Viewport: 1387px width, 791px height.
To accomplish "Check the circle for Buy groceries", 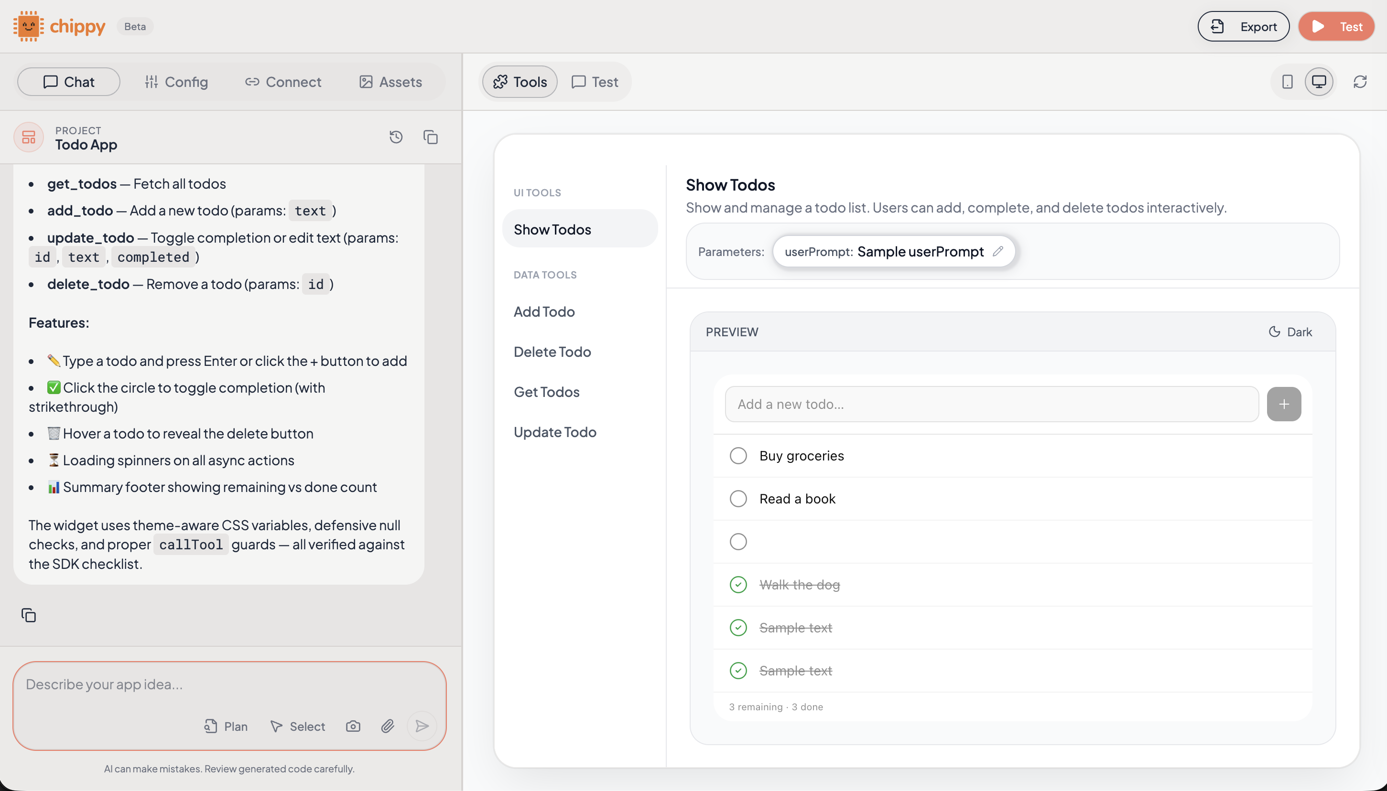I will (738, 456).
